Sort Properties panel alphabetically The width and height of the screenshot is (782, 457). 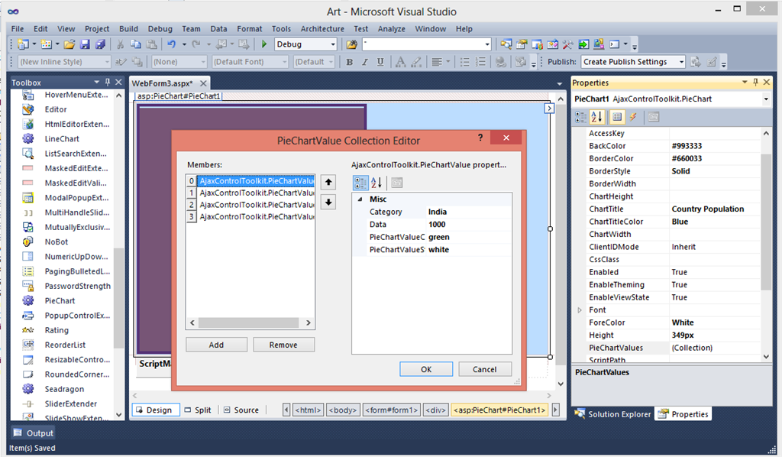coord(596,117)
